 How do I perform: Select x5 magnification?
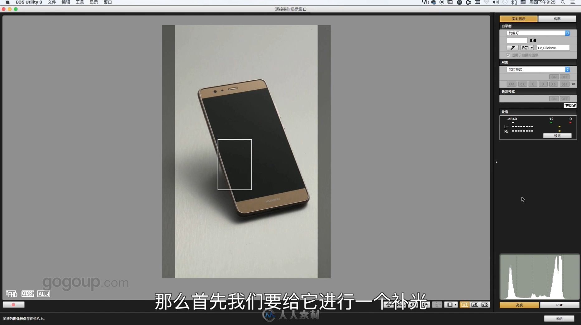(475, 304)
